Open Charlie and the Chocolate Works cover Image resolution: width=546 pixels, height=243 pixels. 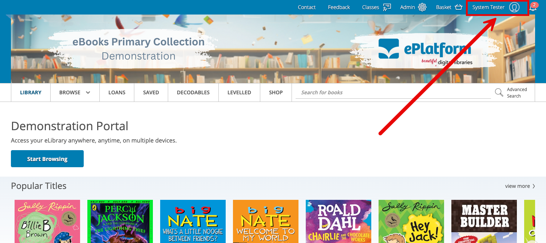click(339, 221)
